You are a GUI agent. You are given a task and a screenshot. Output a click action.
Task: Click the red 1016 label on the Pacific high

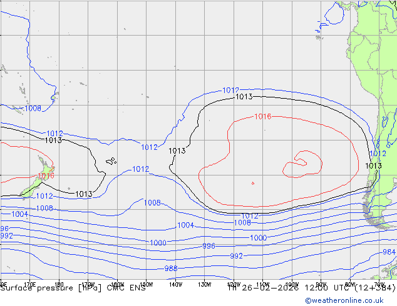click(263, 117)
